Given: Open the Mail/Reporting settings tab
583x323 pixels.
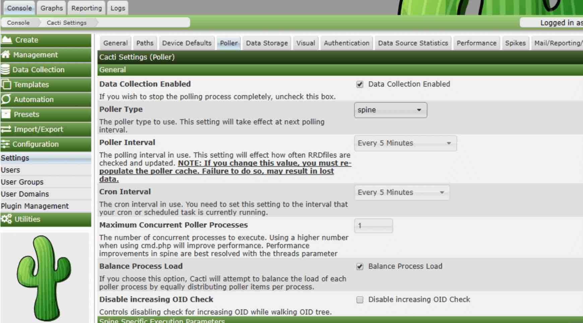Looking at the screenshot, I should (x=557, y=43).
